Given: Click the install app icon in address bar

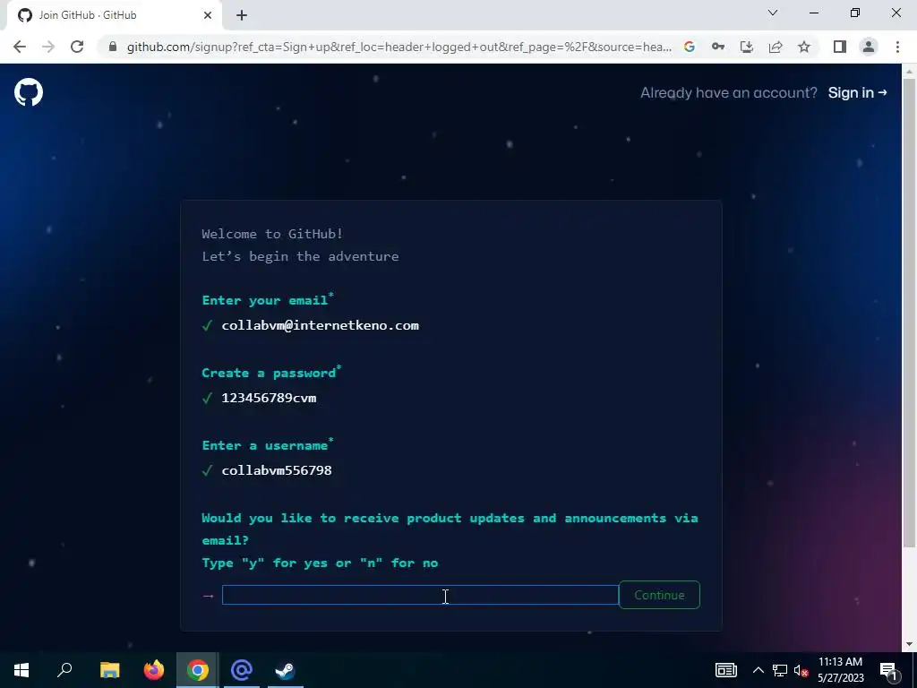Looking at the screenshot, I should pyautogui.click(x=747, y=47).
